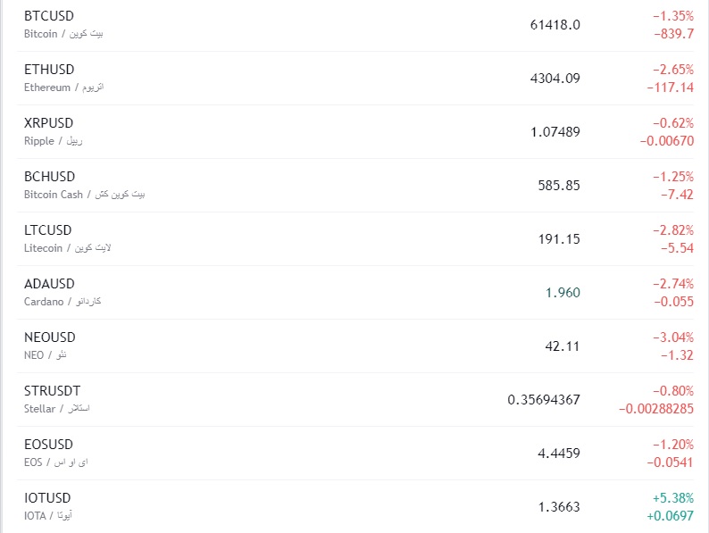Click the STRUSDT ticker name
Image resolution: width=709 pixels, height=533 pixels.
(53, 391)
